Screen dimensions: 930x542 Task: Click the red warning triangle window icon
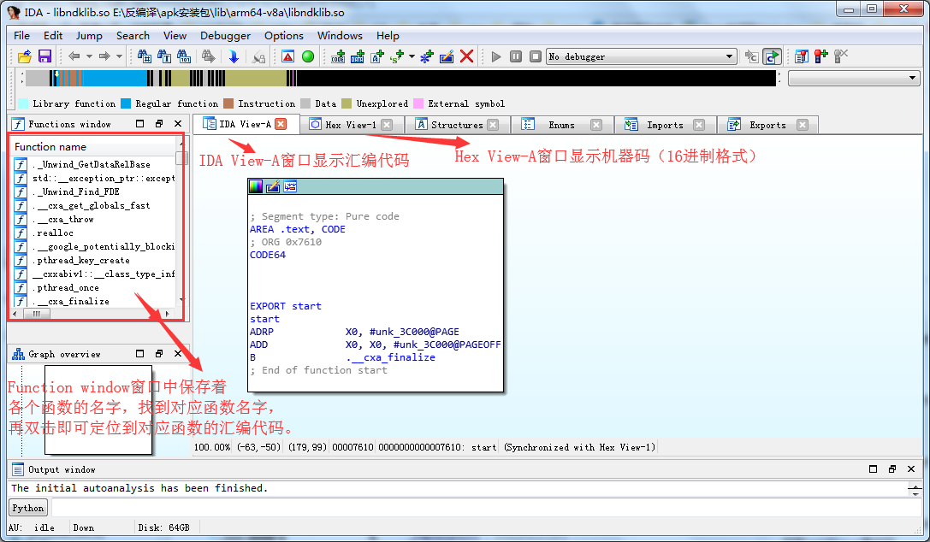point(288,56)
